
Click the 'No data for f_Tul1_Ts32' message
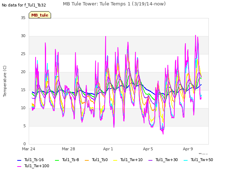pyautogui.click(x=24, y=5)
